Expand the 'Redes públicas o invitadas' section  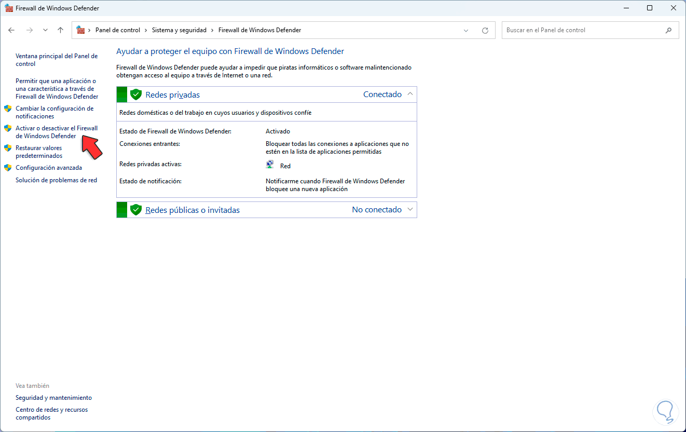coord(410,209)
